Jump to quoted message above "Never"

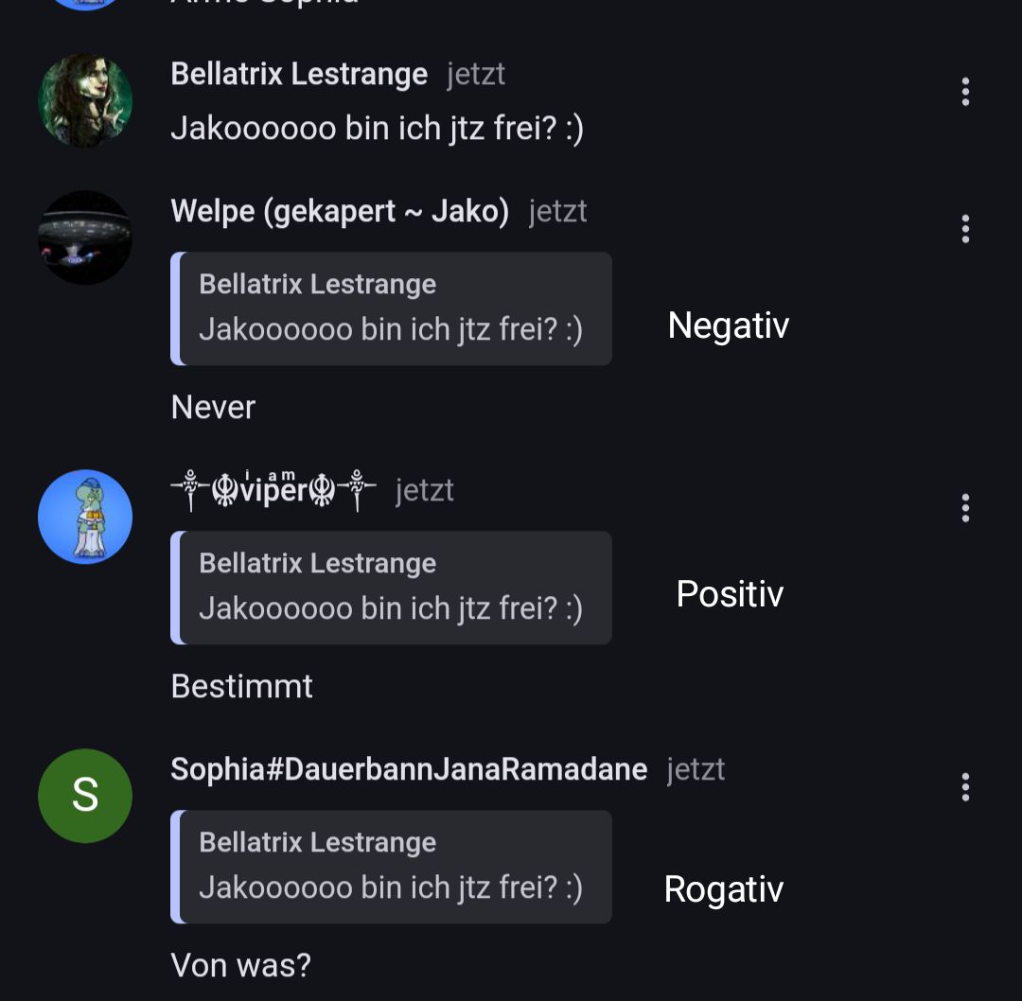click(392, 308)
